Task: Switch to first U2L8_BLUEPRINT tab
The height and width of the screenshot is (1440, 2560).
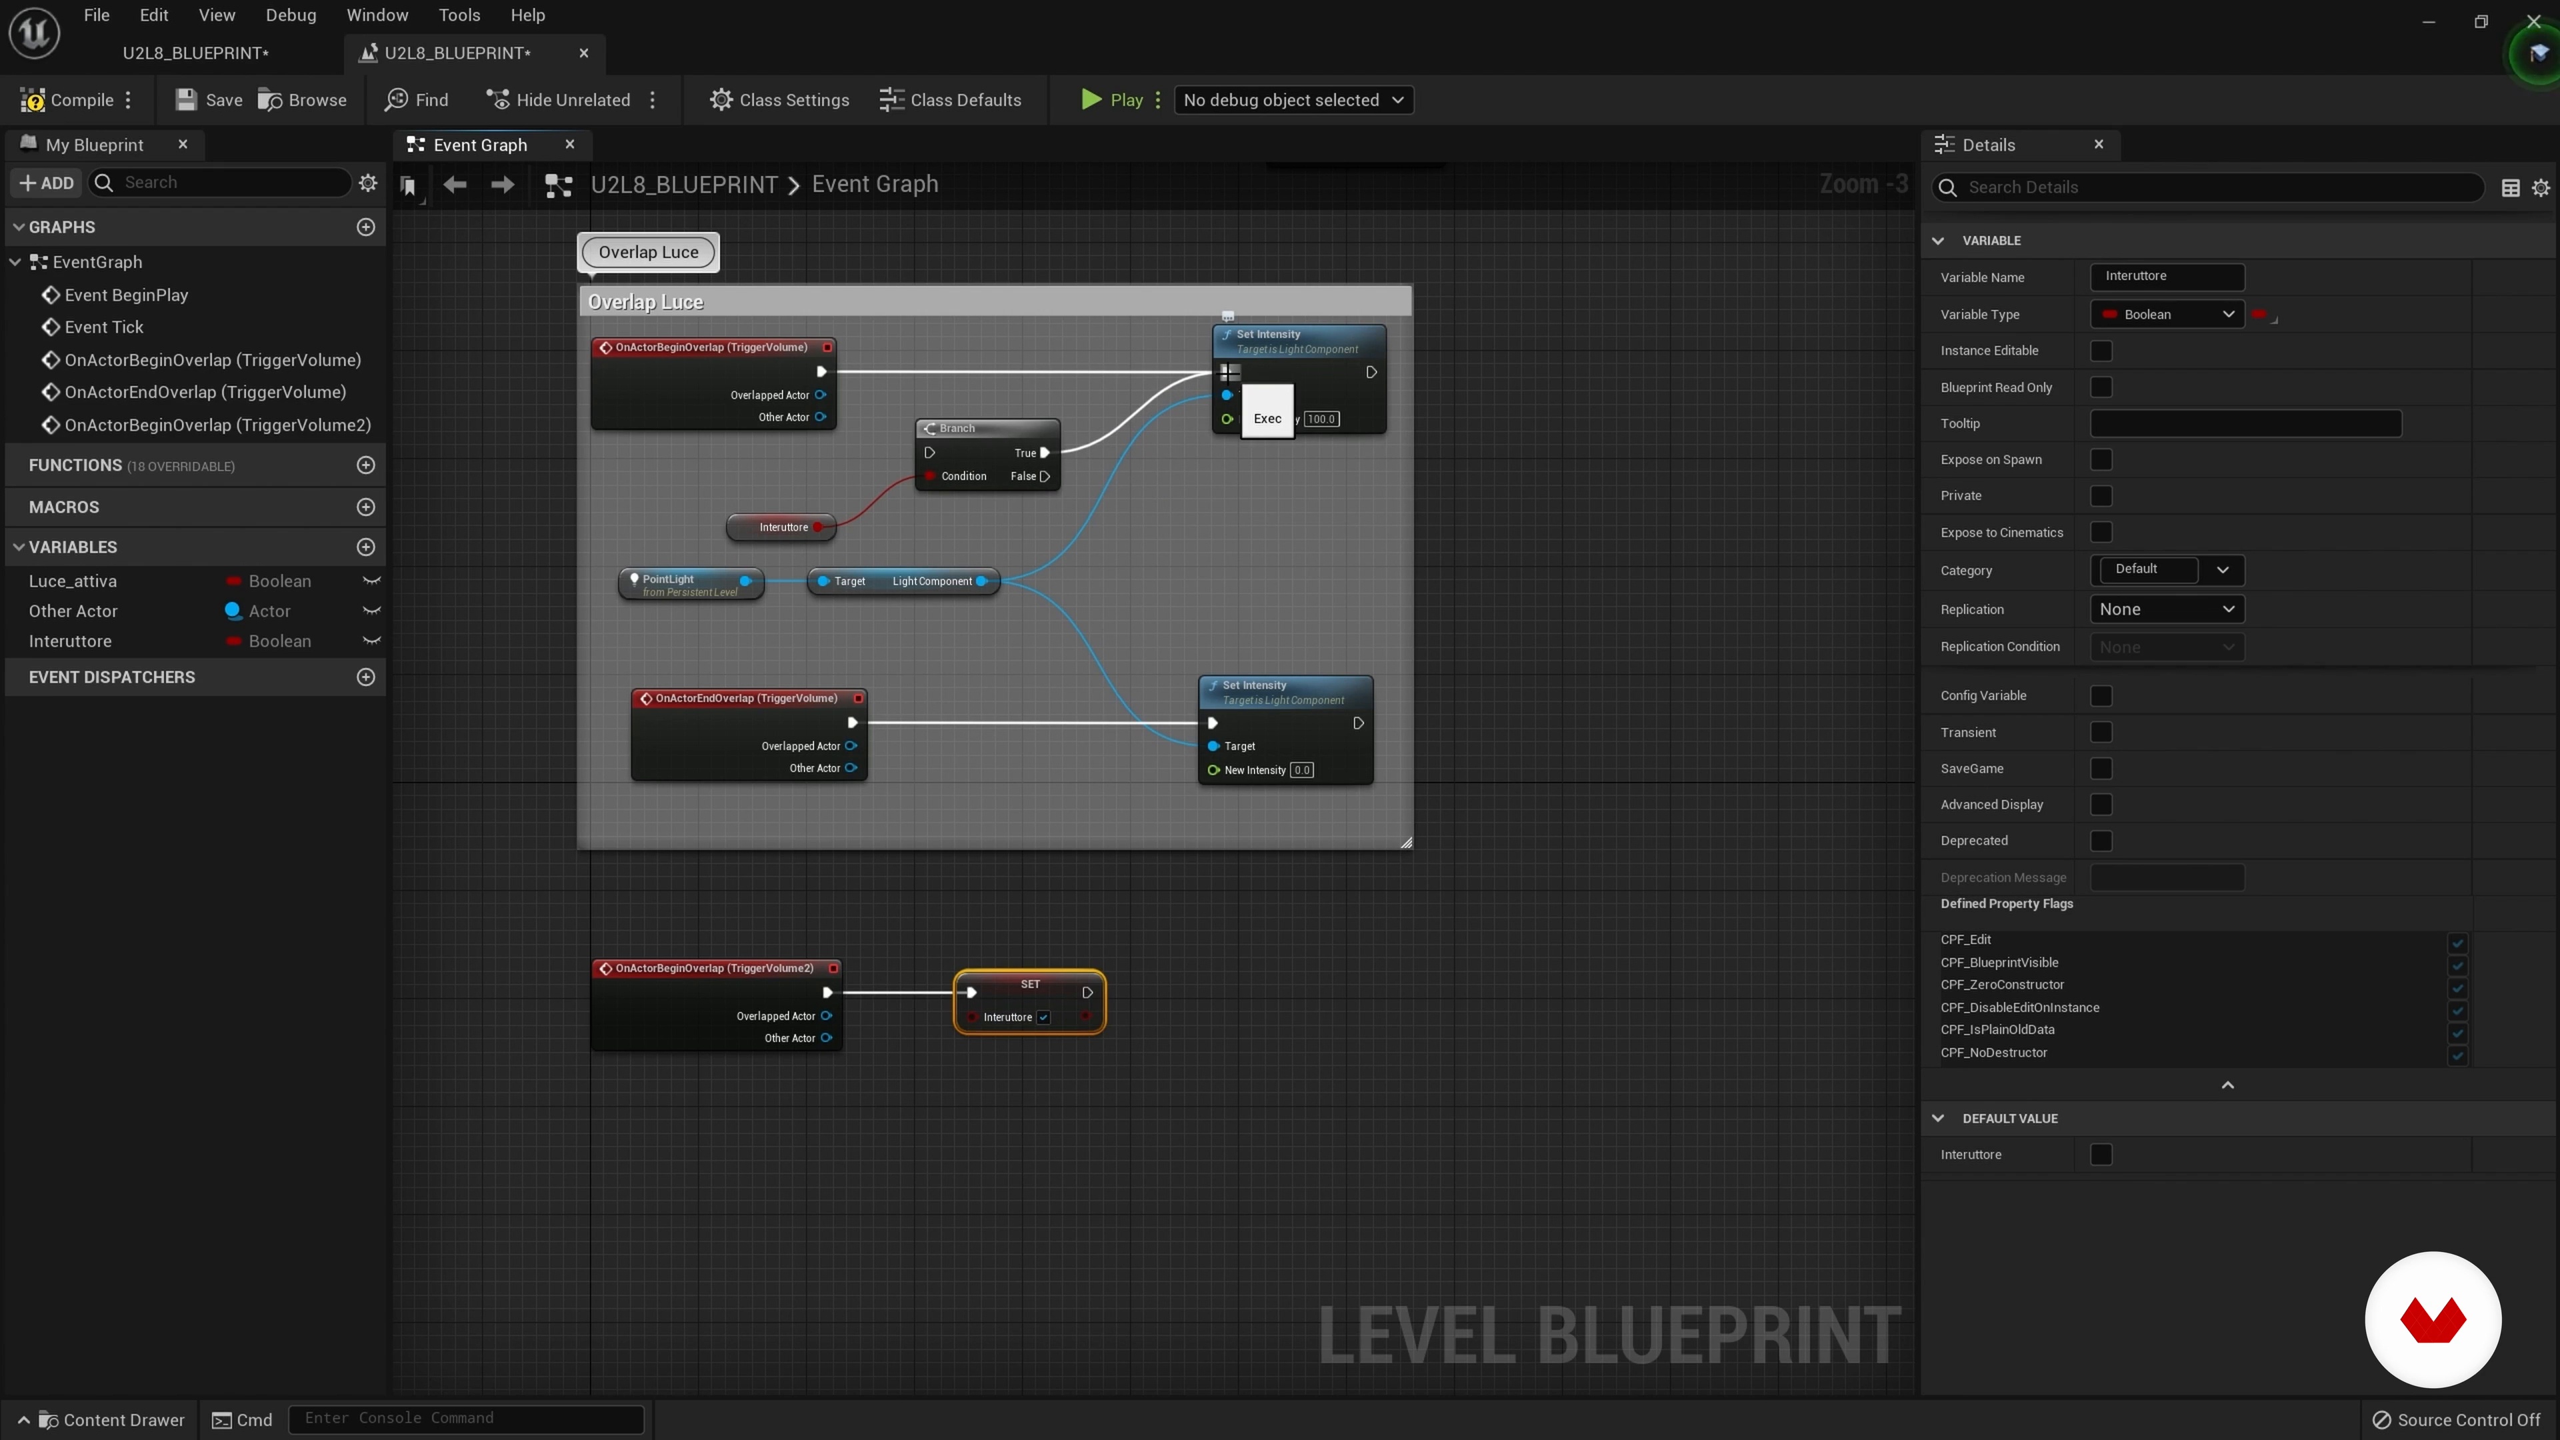Action: coord(196,53)
